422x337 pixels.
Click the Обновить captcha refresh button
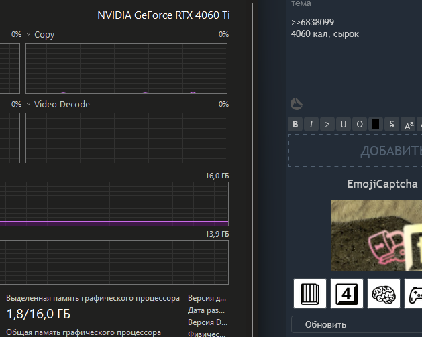coord(325,325)
